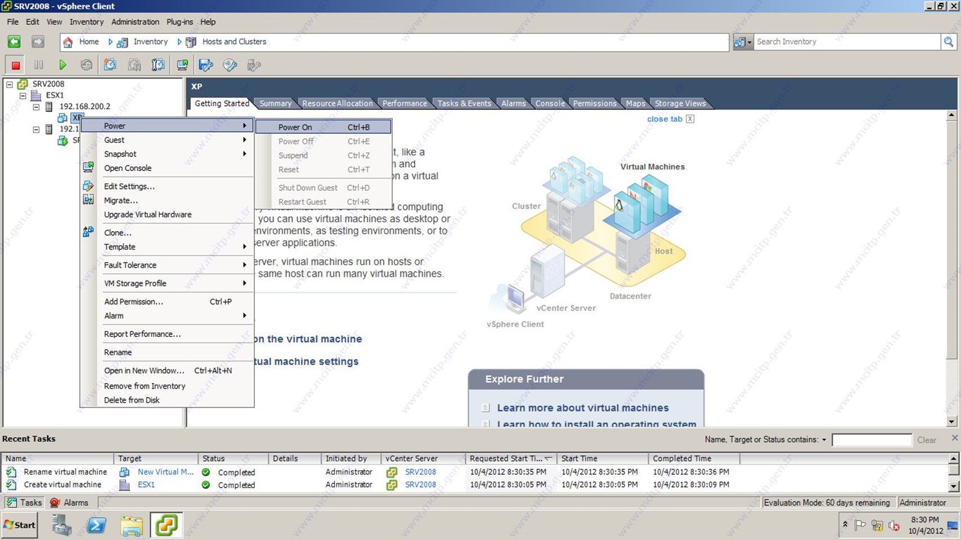Click the Tasks icon in status bar
The height and width of the screenshot is (540, 961).
click(11, 502)
